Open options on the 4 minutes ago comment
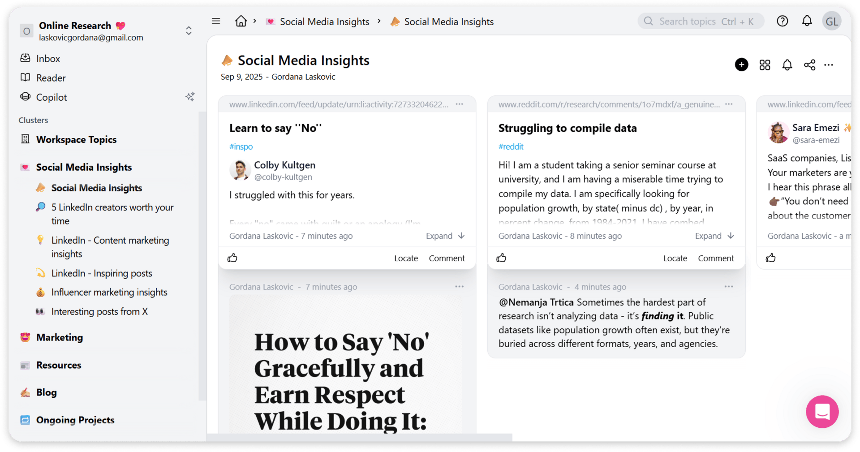860x452 pixels. (x=729, y=287)
